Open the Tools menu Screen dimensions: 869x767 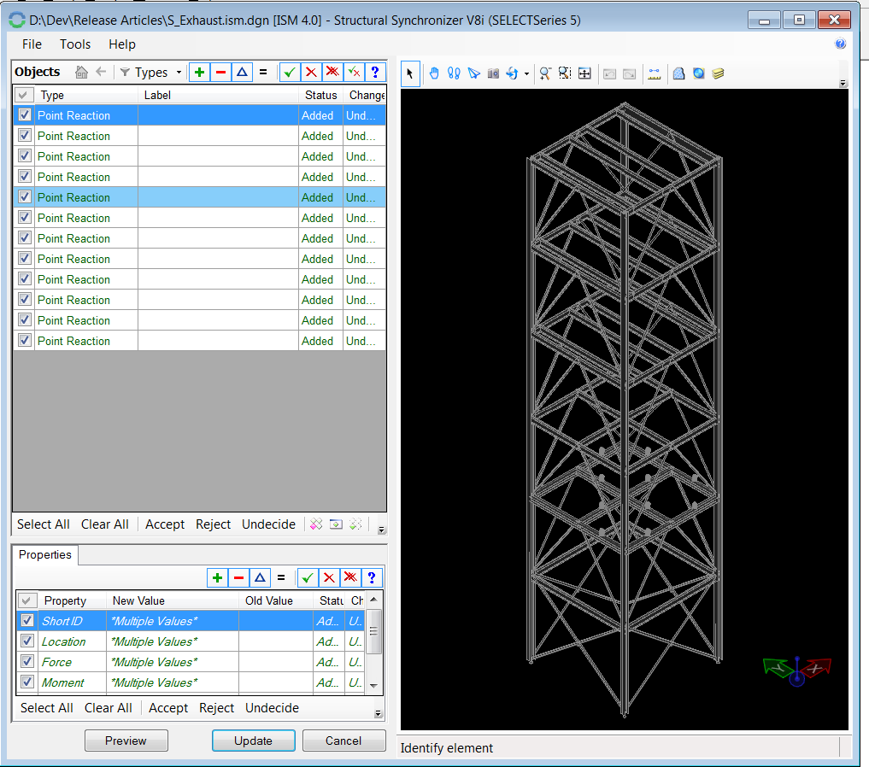pos(75,44)
